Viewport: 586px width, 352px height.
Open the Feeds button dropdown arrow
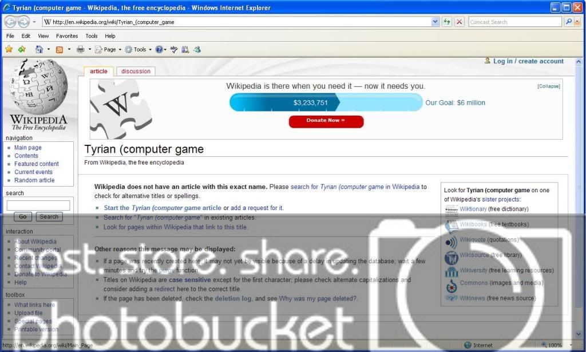click(x=69, y=49)
